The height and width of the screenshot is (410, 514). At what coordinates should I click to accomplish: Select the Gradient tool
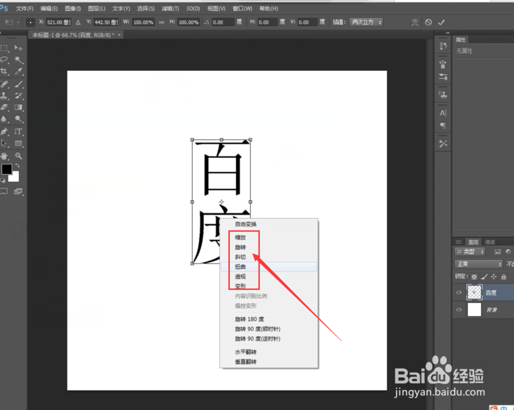(x=19, y=107)
